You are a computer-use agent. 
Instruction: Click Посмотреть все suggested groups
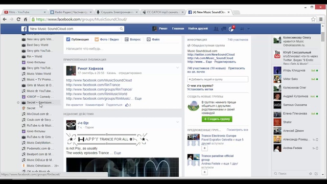(x=237, y=130)
